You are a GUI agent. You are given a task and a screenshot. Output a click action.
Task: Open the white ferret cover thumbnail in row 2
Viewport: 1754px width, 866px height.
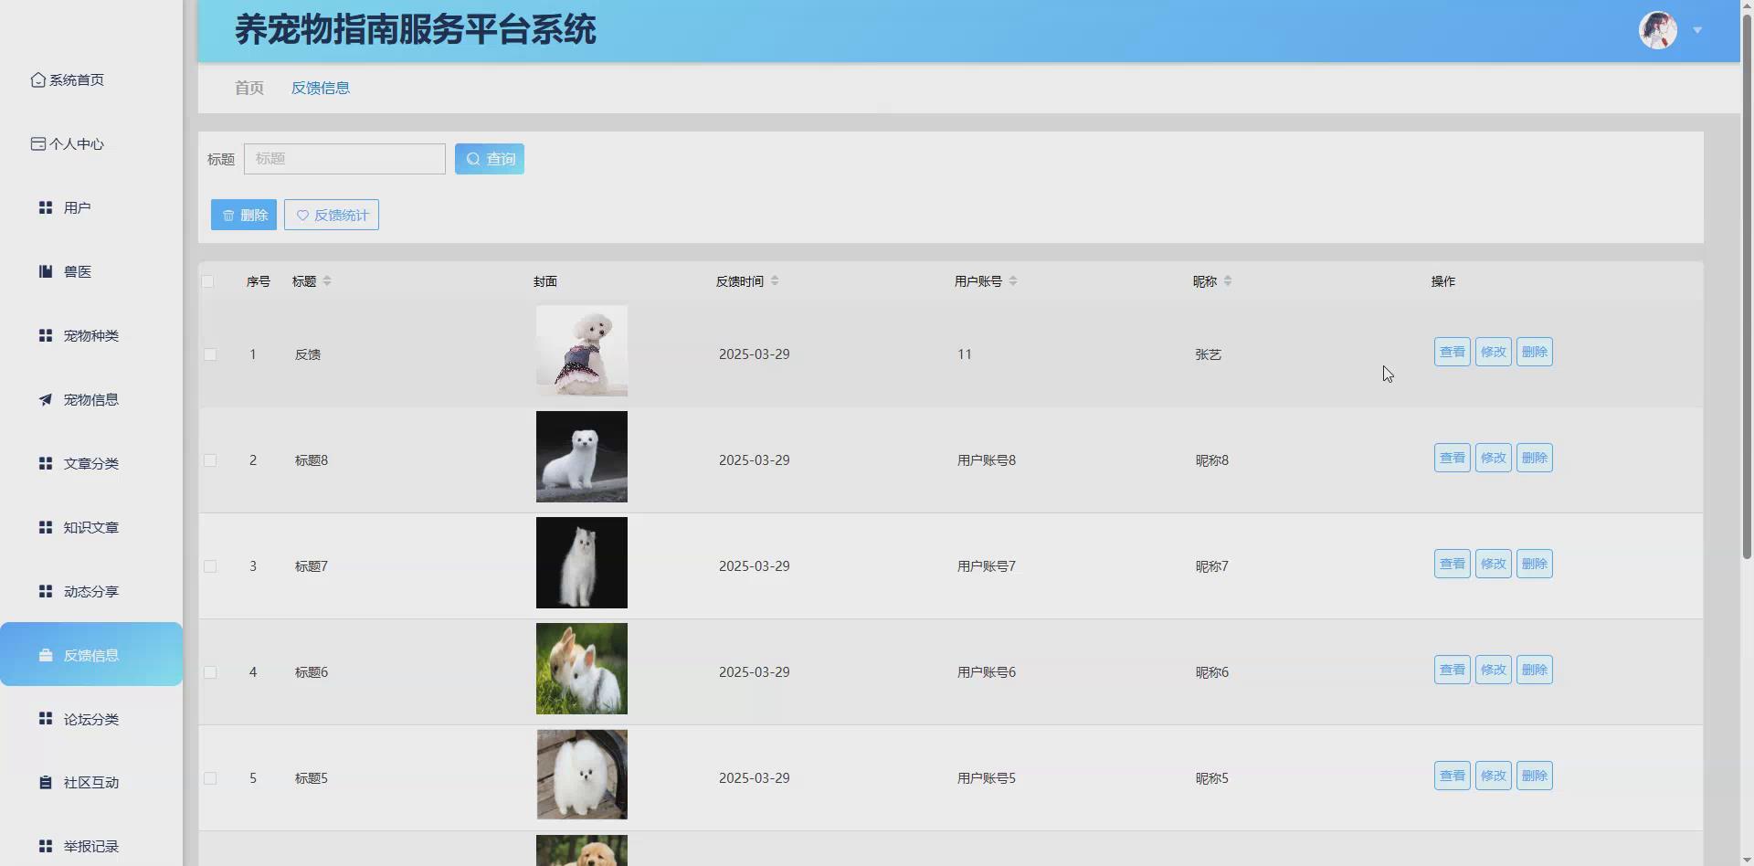581,457
